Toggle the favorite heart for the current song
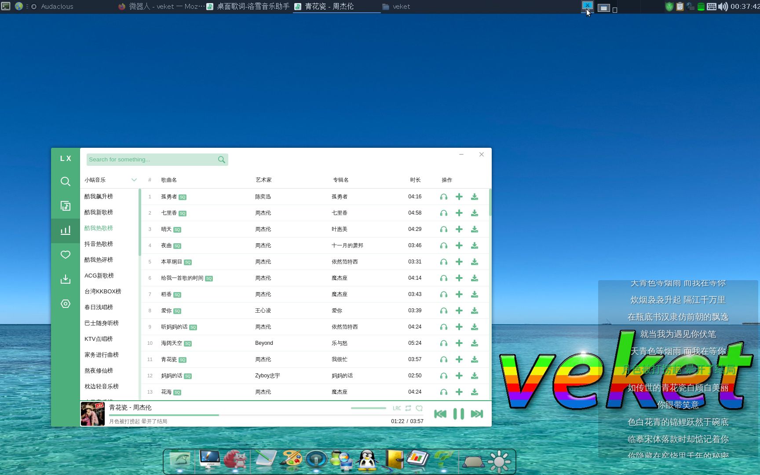Viewport: 760px width, 475px height. tap(419, 408)
